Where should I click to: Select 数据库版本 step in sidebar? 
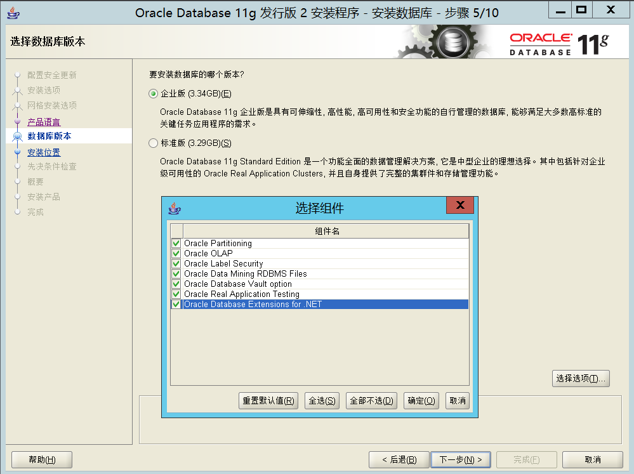50,136
